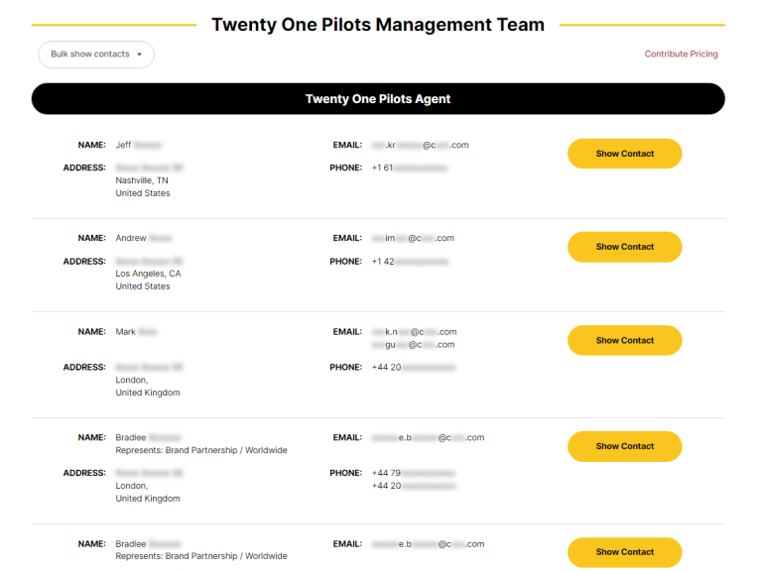Open the Bulk show contacts dropdown

pyautogui.click(x=96, y=55)
